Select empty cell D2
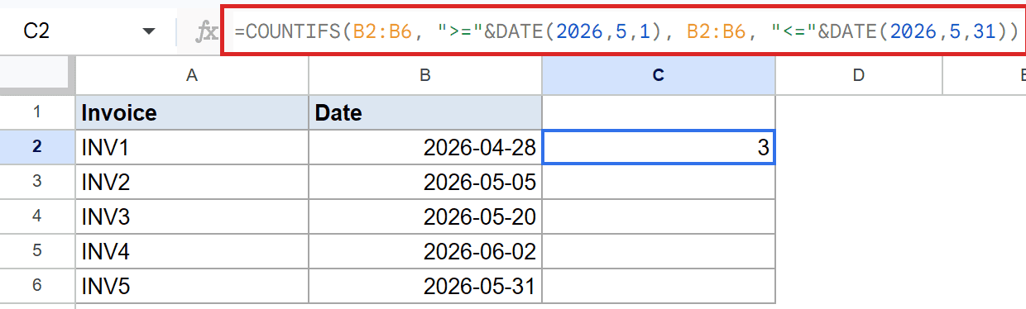 click(x=859, y=147)
